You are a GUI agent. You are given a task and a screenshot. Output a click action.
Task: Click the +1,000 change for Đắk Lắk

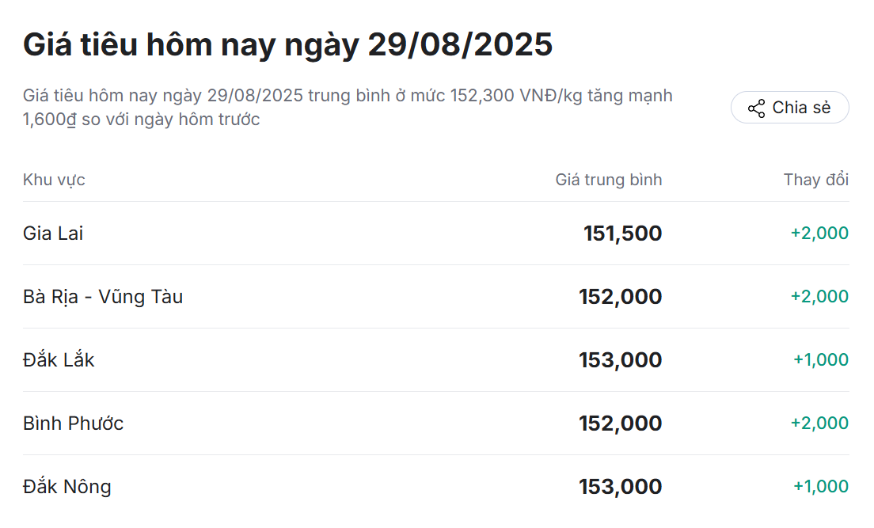click(x=821, y=360)
